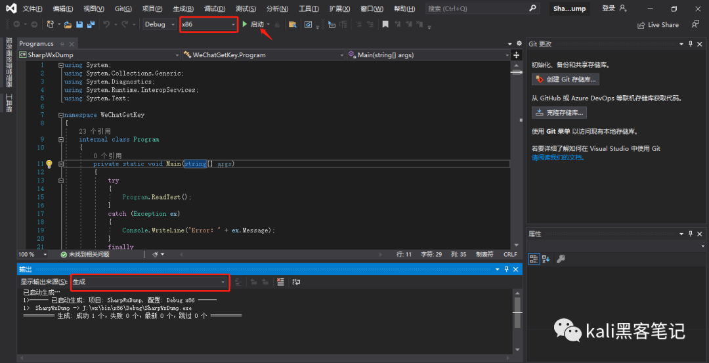This screenshot has width=709, height=363.
Task: Navigate backward with the toolbar back arrow
Action: (16, 24)
